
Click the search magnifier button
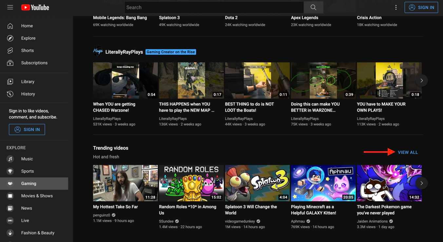[313, 7]
